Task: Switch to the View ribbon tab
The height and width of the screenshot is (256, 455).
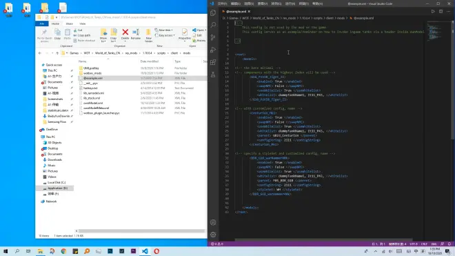Action: pos(83,23)
